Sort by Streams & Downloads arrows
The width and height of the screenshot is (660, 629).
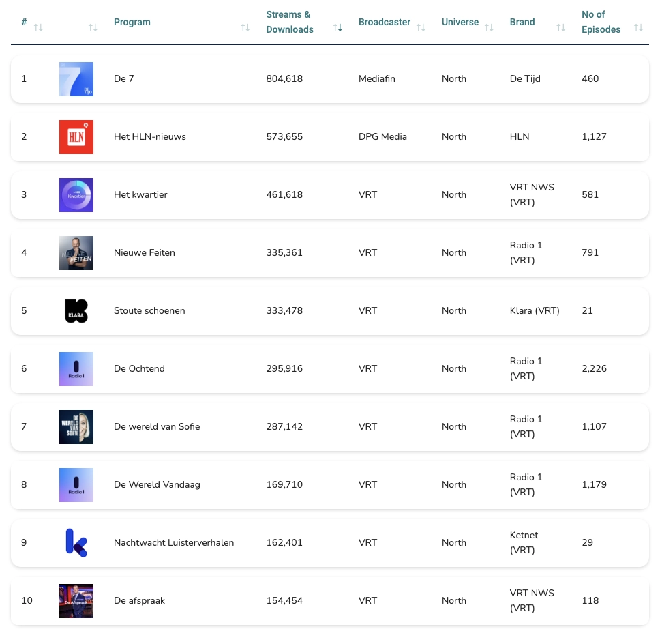[337, 27]
